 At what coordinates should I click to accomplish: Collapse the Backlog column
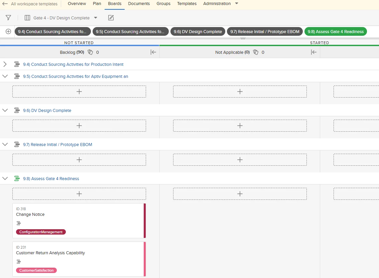[153, 52]
